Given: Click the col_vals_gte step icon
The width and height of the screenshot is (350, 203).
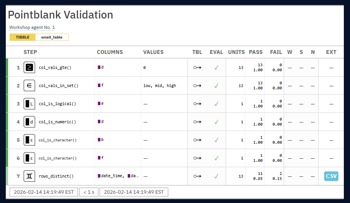Looking at the screenshot, I should (29, 67).
